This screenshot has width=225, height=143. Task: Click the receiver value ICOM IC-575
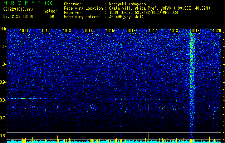coord(143,13)
